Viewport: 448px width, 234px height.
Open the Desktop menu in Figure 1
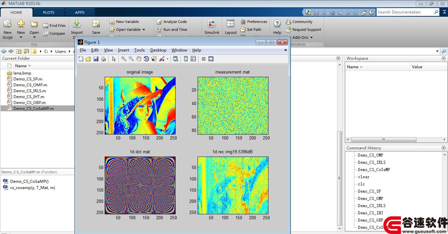point(158,50)
